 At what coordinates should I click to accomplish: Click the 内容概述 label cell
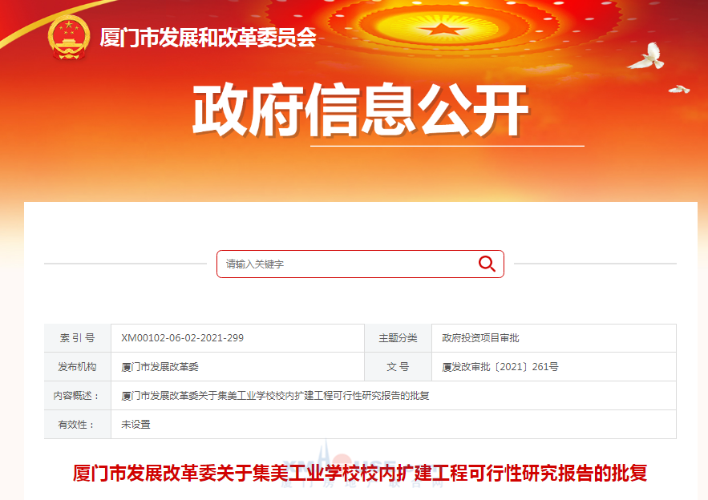78,396
